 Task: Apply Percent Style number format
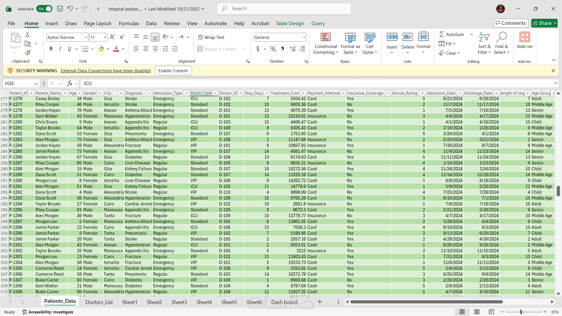coord(273,49)
